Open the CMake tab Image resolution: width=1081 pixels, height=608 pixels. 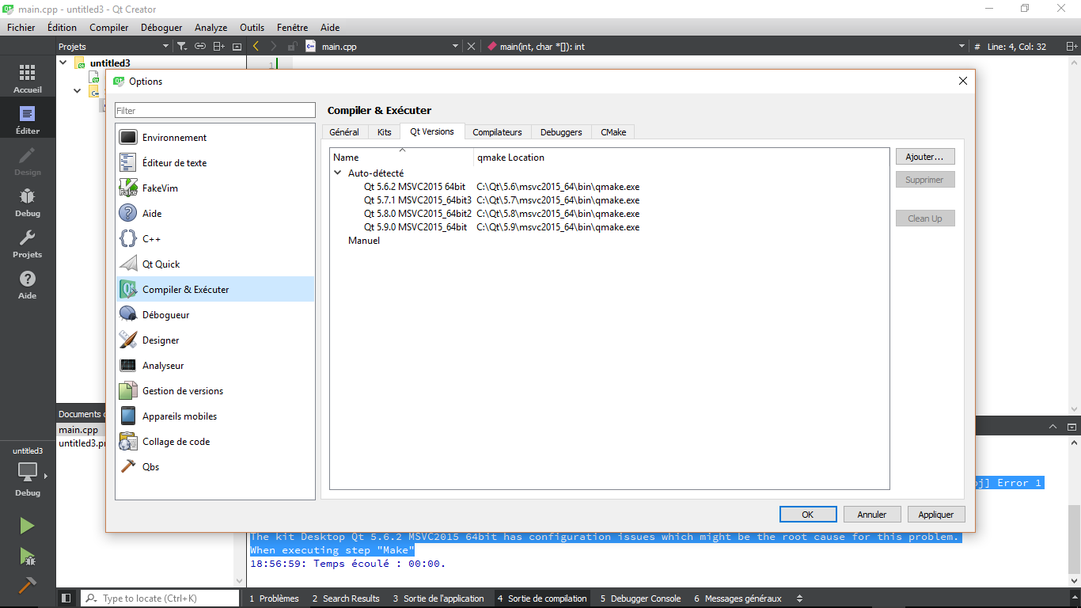(x=613, y=132)
